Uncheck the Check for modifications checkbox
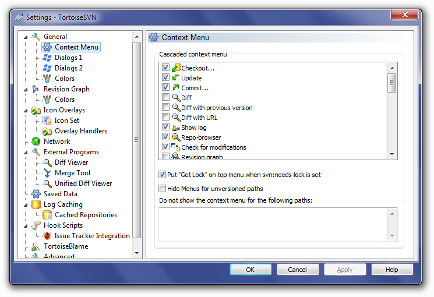 pyautogui.click(x=165, y=147)
